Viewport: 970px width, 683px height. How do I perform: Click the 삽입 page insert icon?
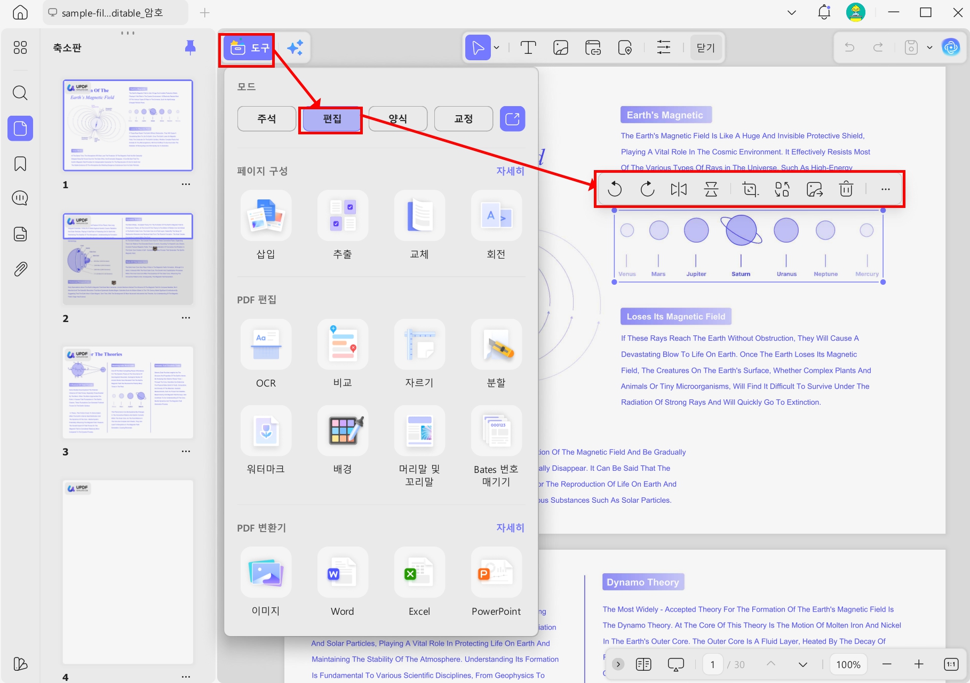click(x=266, y=215)
